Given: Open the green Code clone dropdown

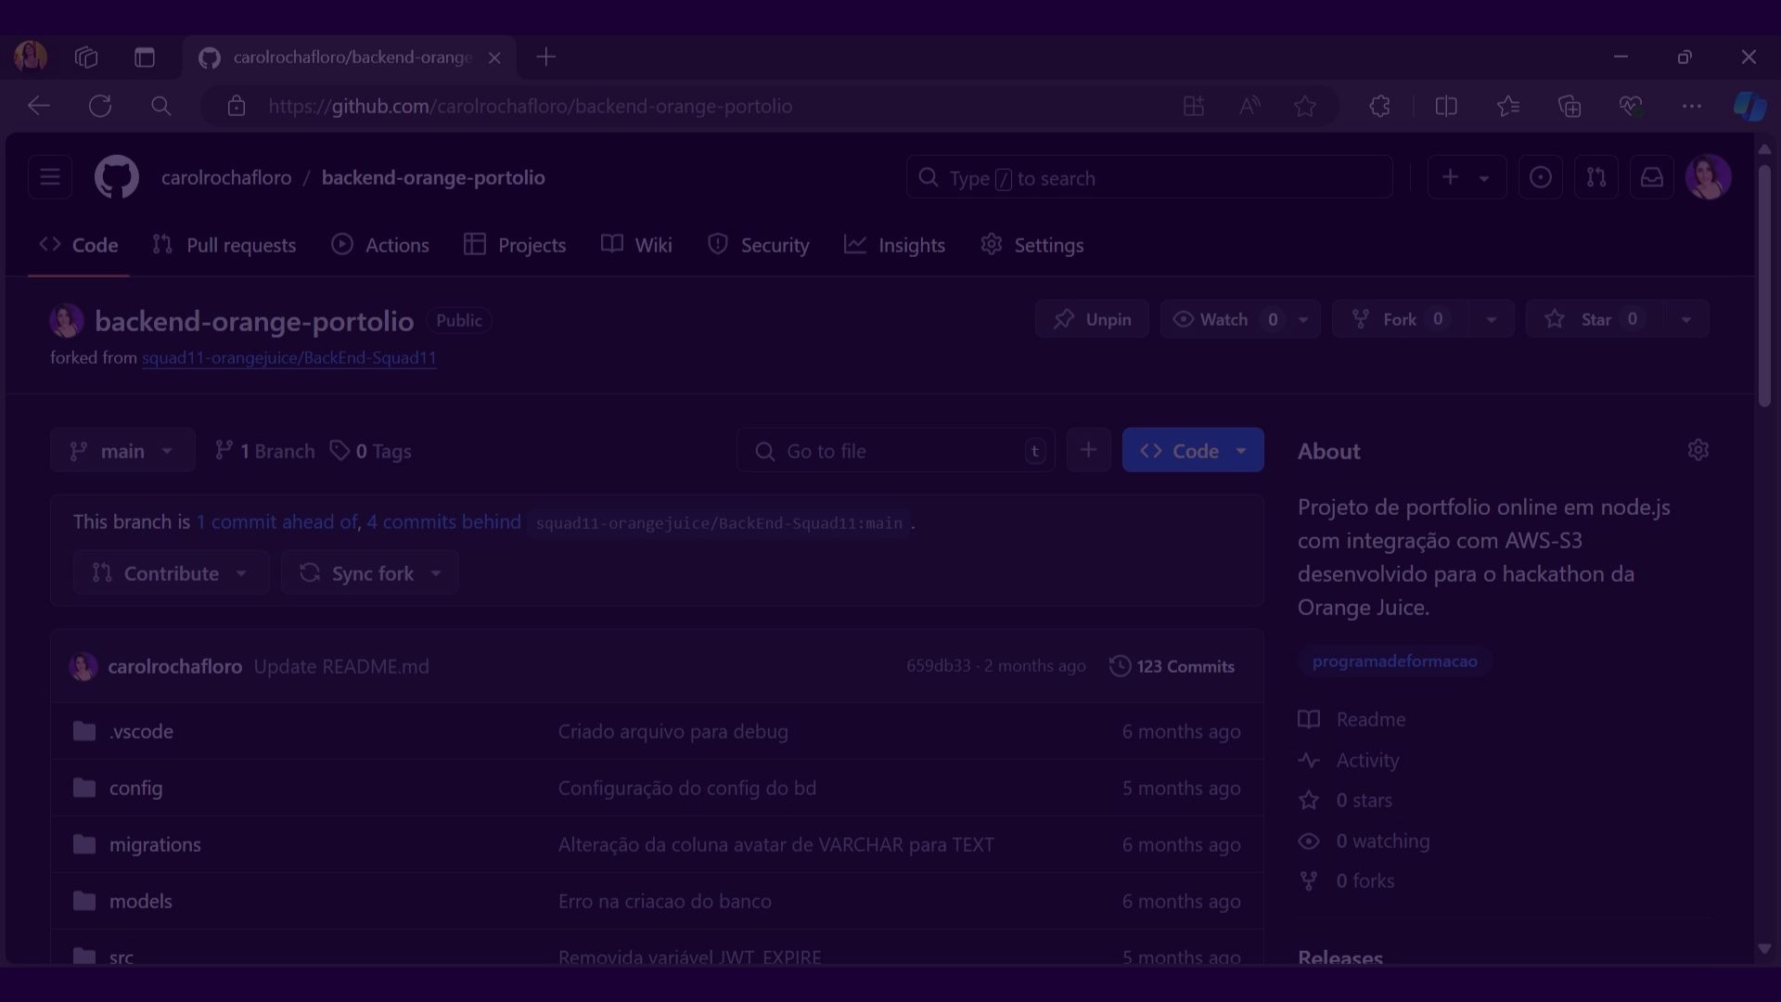Looking at the screenshot, I should coord(1193,450).
